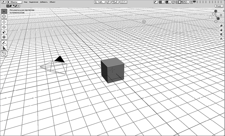This screenshot has height=136, width=225.
Task: Select the Select Box tool
Action: (4, 11)
